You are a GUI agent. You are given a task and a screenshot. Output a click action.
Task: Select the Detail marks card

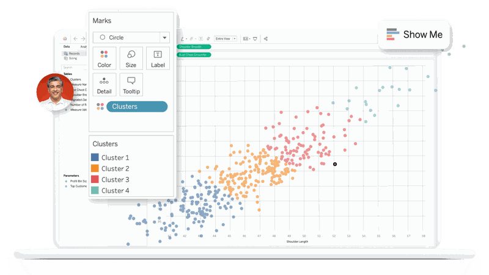(x=104, y=84)
